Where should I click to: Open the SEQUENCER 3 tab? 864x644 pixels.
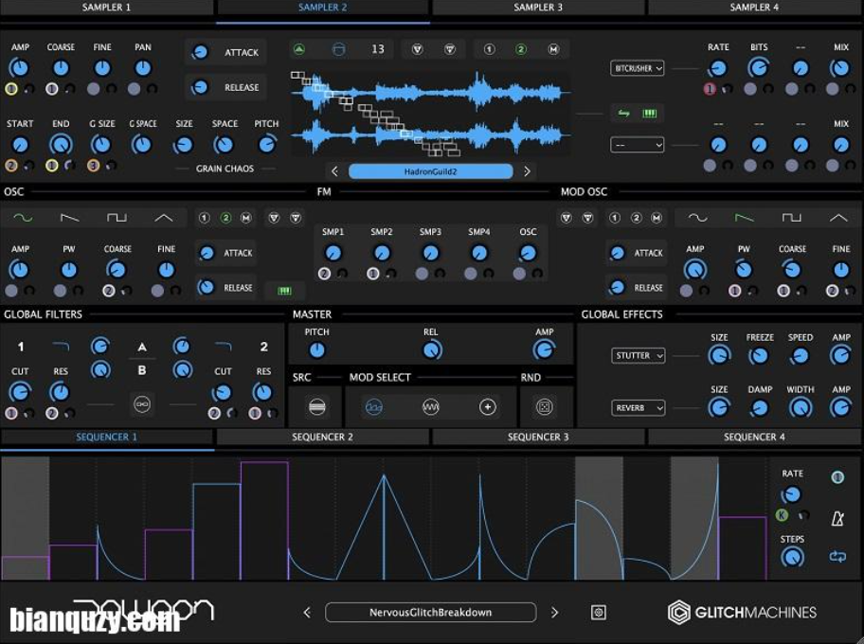point(538,438)
